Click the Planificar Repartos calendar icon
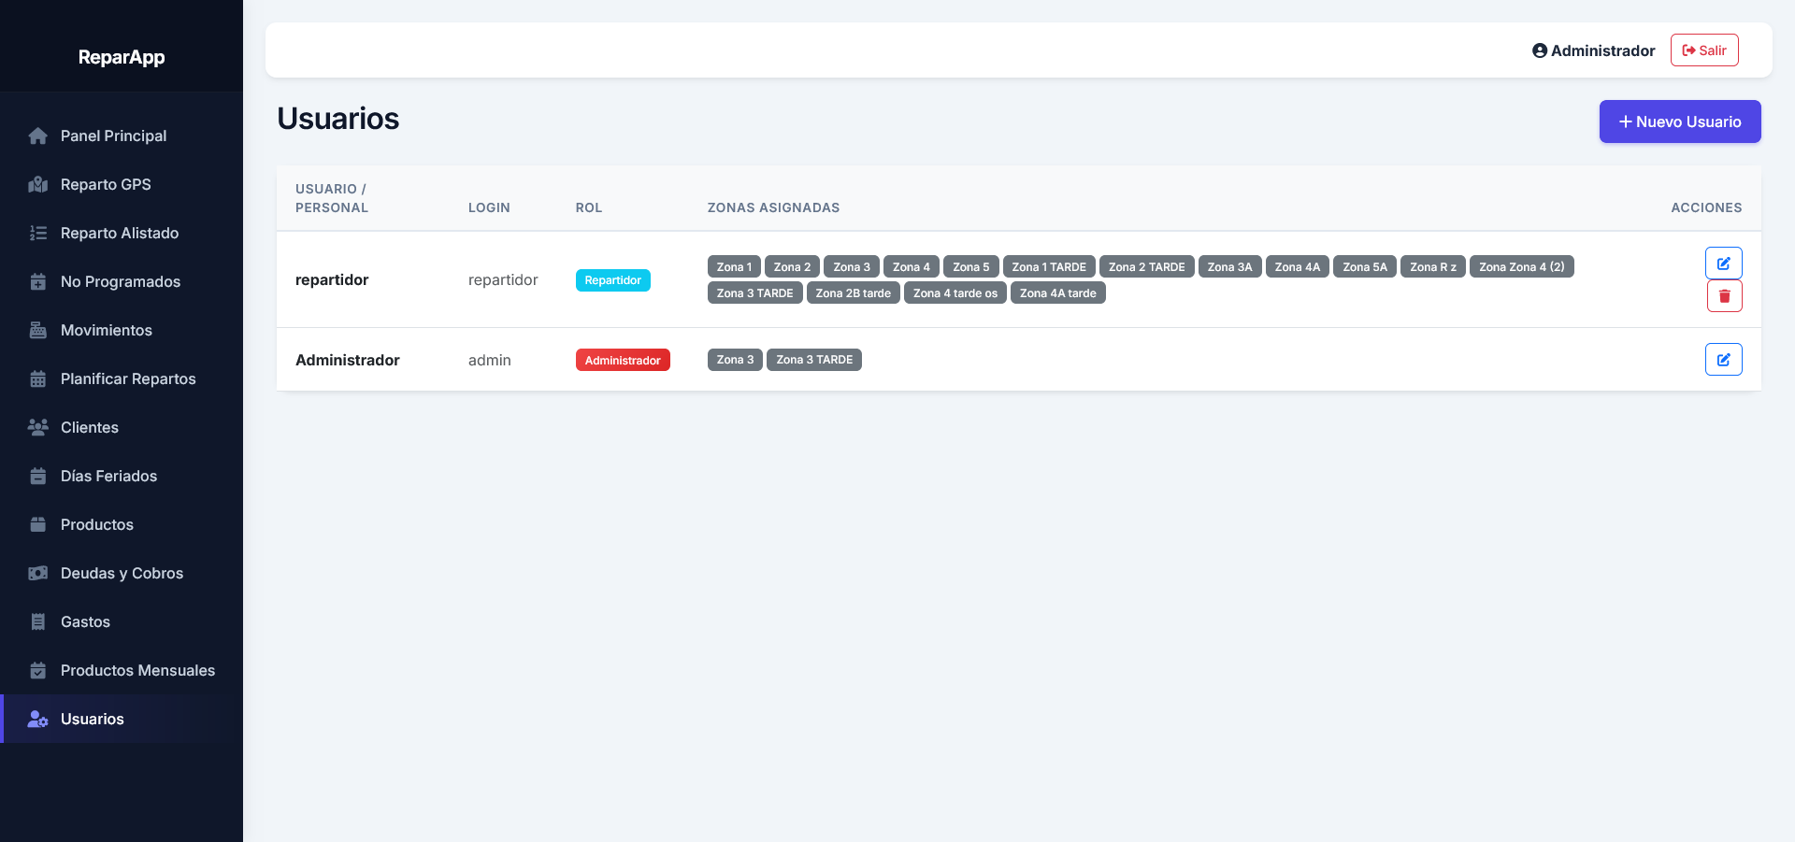Viewport: 1795px width, 842px height. 37,378
